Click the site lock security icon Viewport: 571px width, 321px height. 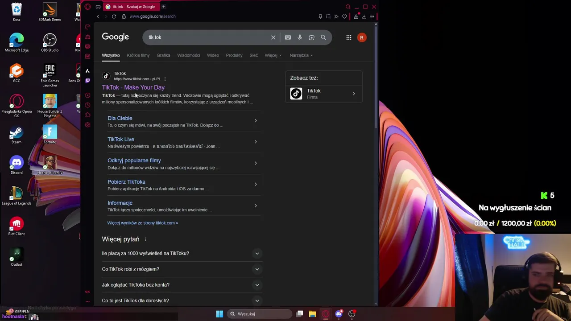click(x=124, y=16)
